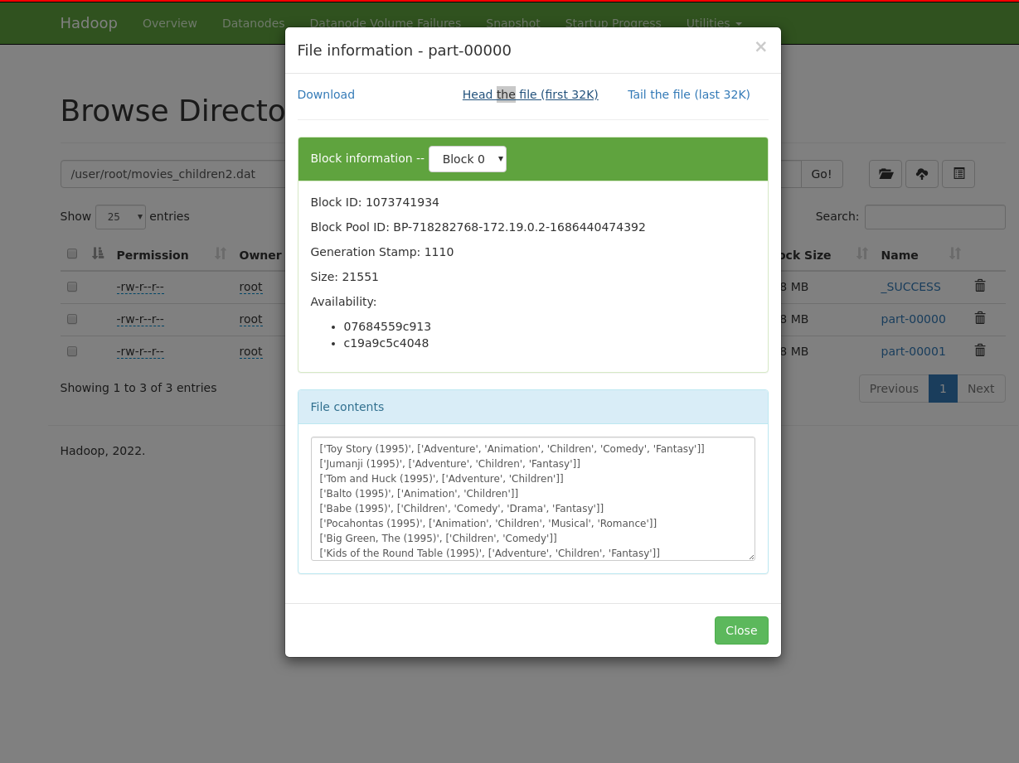Sort table by Permission column arrows
Screen dimensions: 1019x763
pos(221,254)
